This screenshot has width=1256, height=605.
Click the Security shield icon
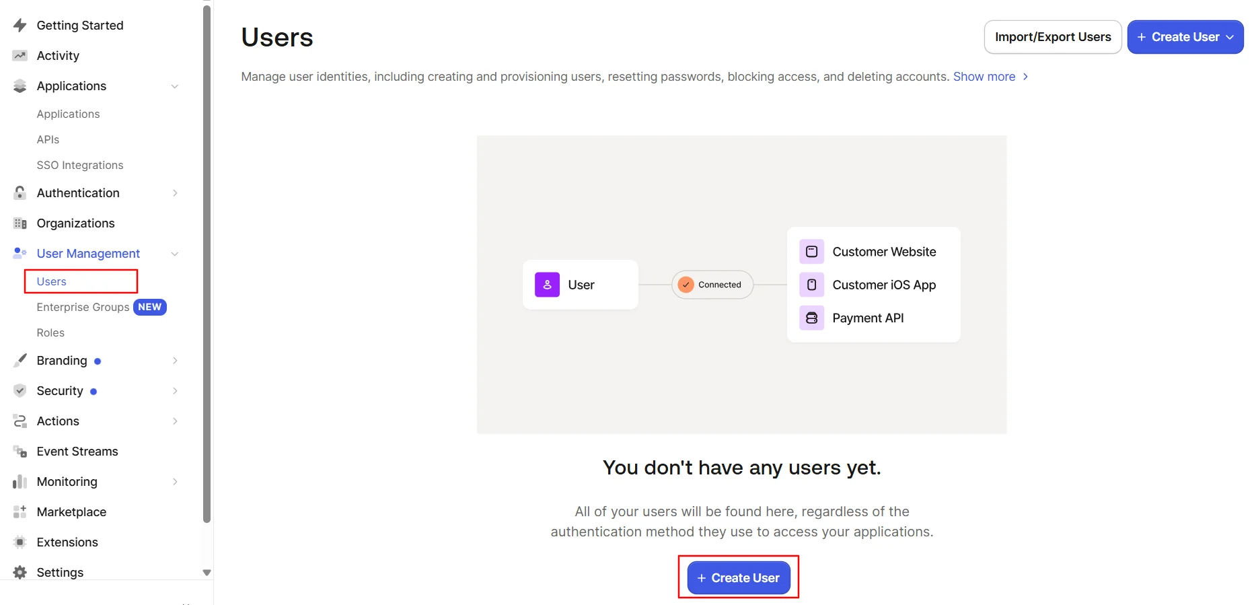[20, 391]
